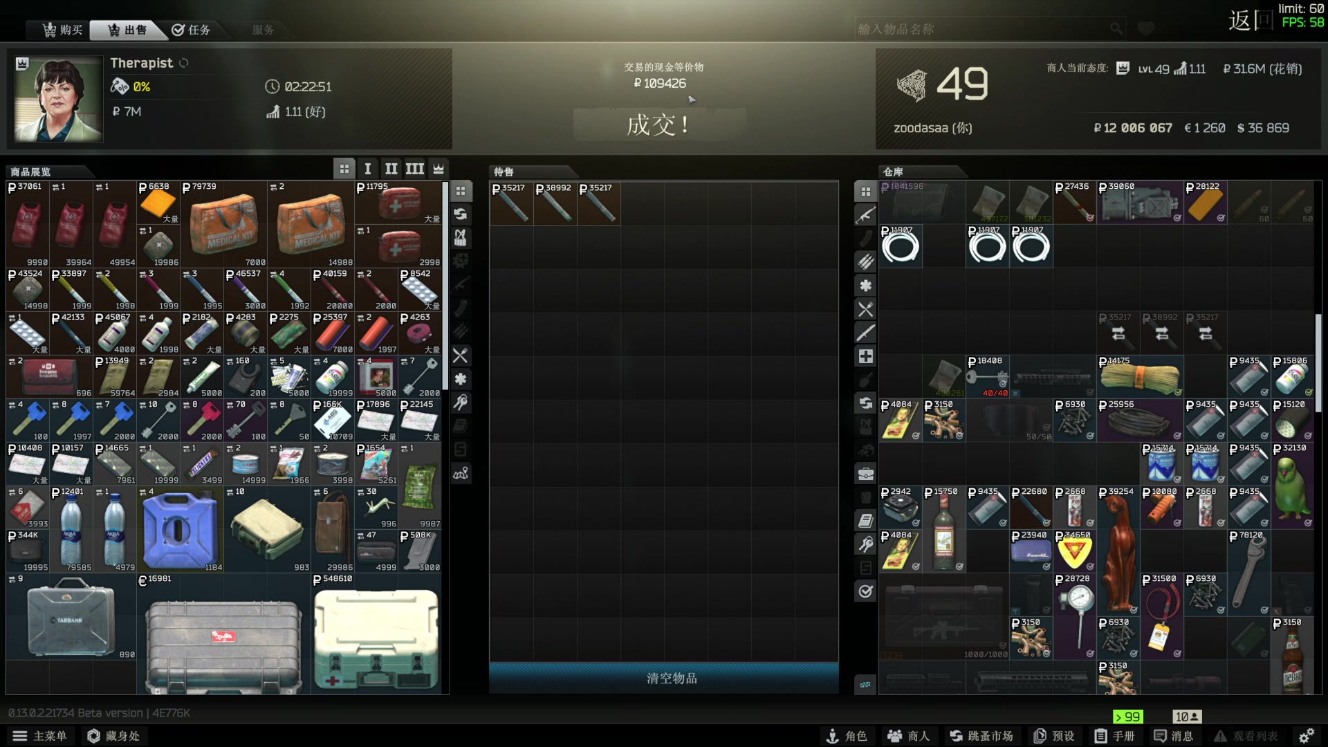1328x747 pixels.
Task: Switch to 购买 (Buy) tab
Action: click(x=62, y=30)
